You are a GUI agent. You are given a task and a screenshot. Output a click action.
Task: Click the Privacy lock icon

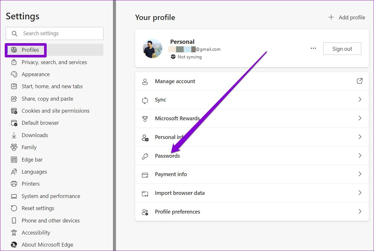tap(14, 62)
